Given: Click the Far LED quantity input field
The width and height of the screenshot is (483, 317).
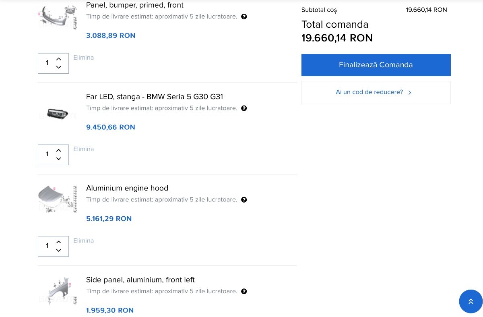Looking at the screenshot, I should click(x=47, y=154).
